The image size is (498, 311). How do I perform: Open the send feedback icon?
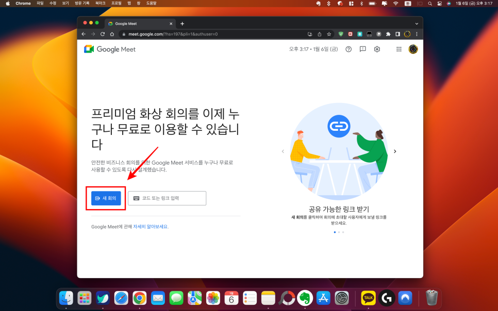[x=363, y=49]
